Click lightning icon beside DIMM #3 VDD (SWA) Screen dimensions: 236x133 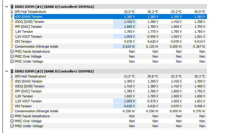12,81
